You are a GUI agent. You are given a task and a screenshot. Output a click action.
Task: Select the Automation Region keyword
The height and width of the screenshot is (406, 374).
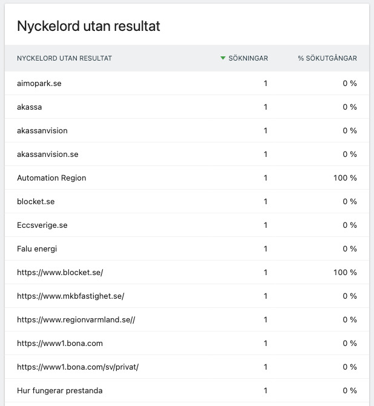coord(51,178)
